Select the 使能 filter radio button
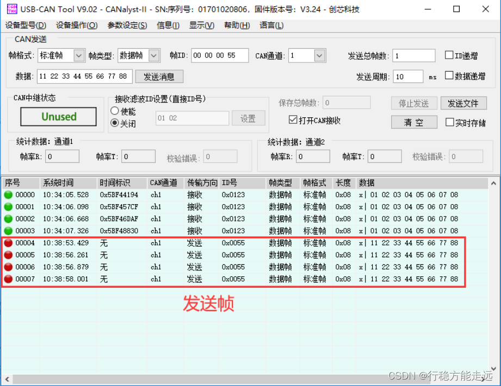This screenshot has height=386, width=501. (x=115, y=111)
